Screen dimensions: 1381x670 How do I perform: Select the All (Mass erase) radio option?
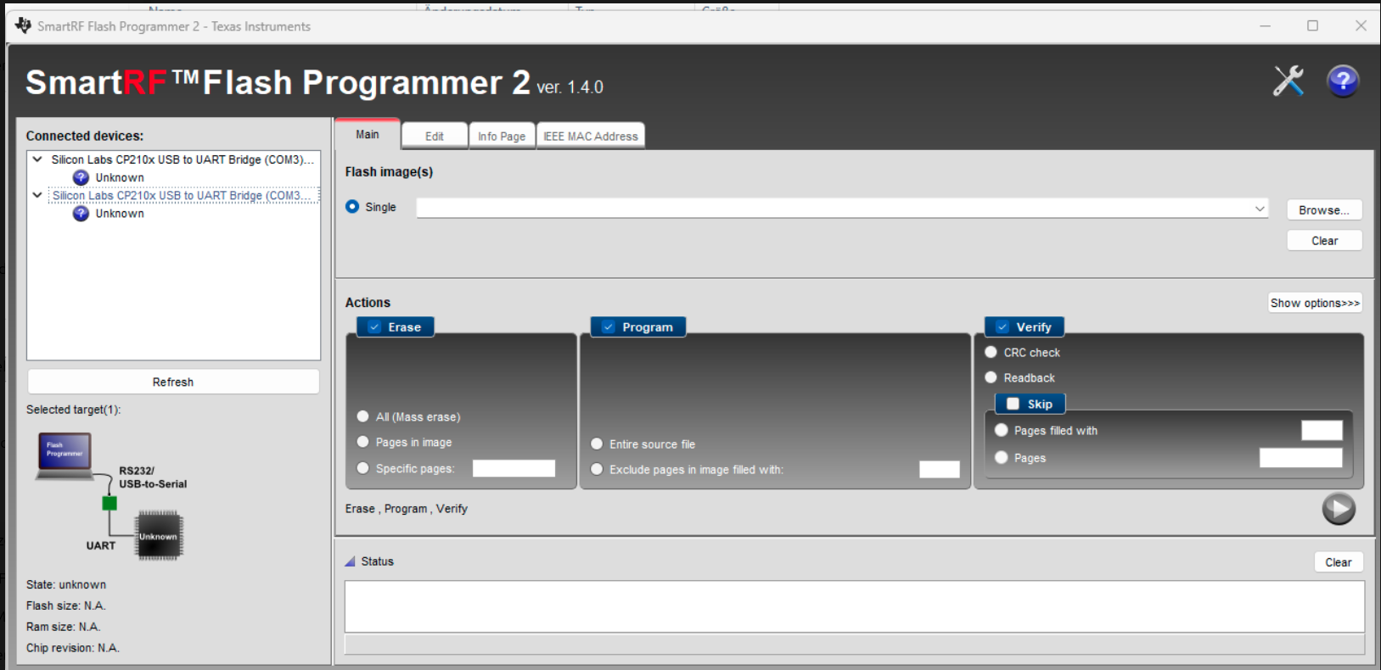[363, 416]
